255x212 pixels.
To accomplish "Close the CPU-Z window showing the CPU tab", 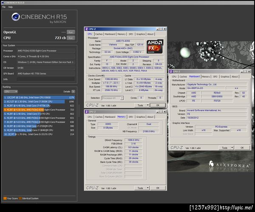I will 164,29.
